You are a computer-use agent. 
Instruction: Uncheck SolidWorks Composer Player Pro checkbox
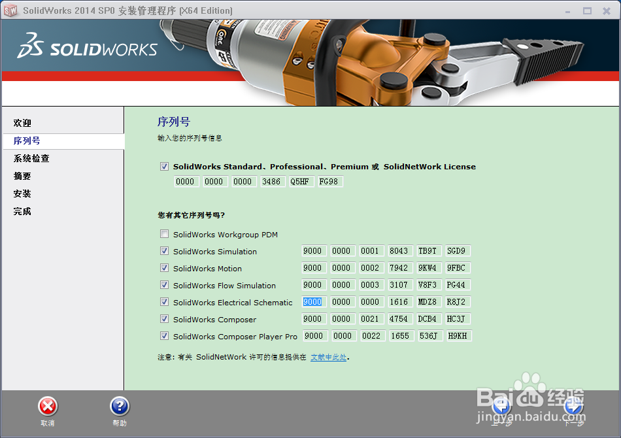(x=164, y=336)
